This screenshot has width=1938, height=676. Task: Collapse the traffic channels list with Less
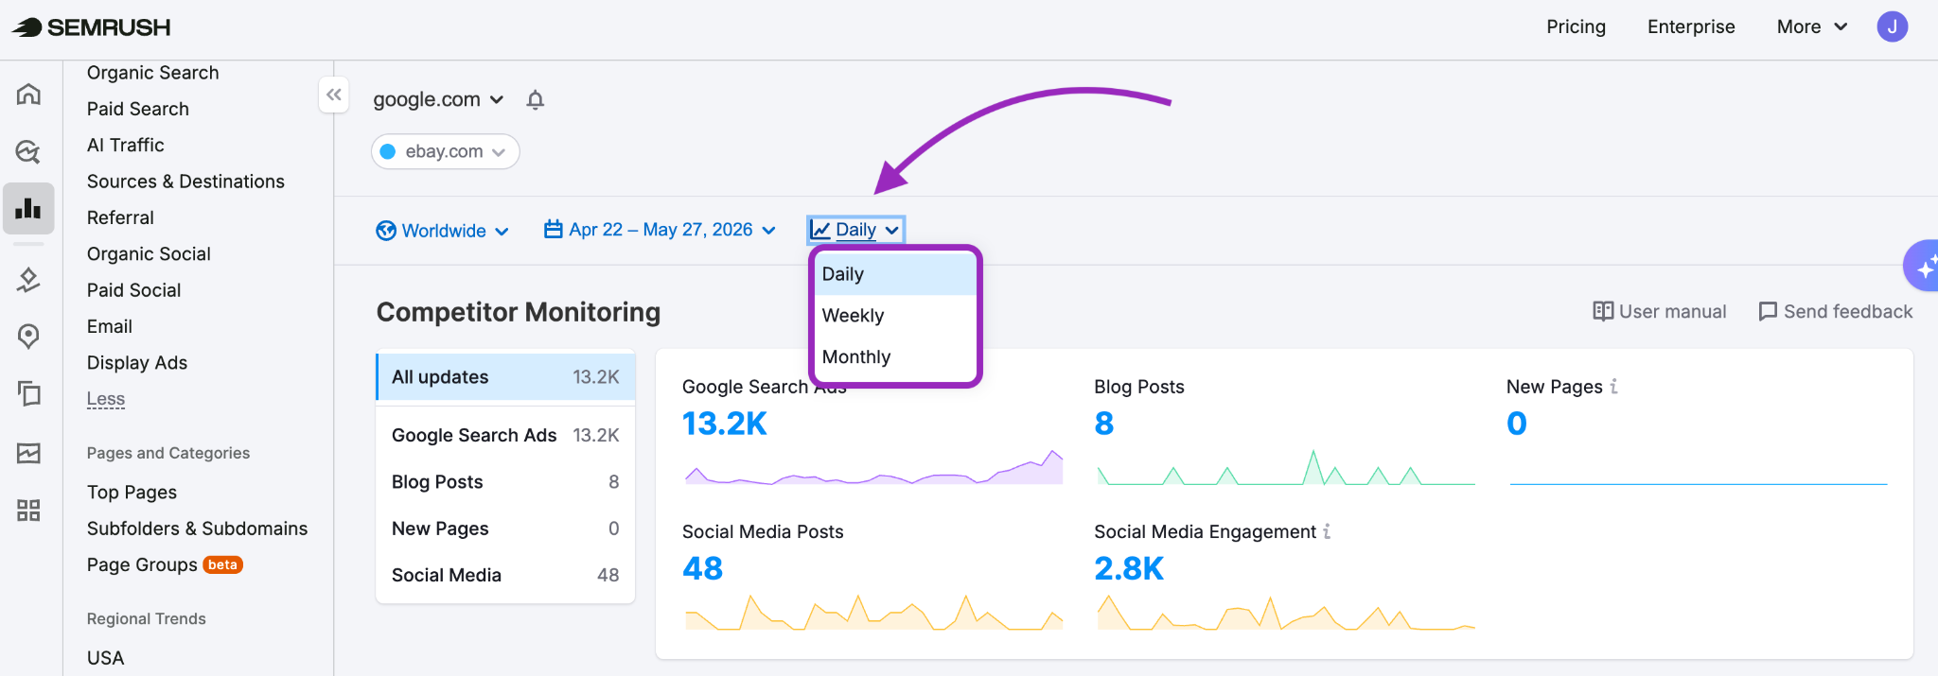click(x=106, y=399)
